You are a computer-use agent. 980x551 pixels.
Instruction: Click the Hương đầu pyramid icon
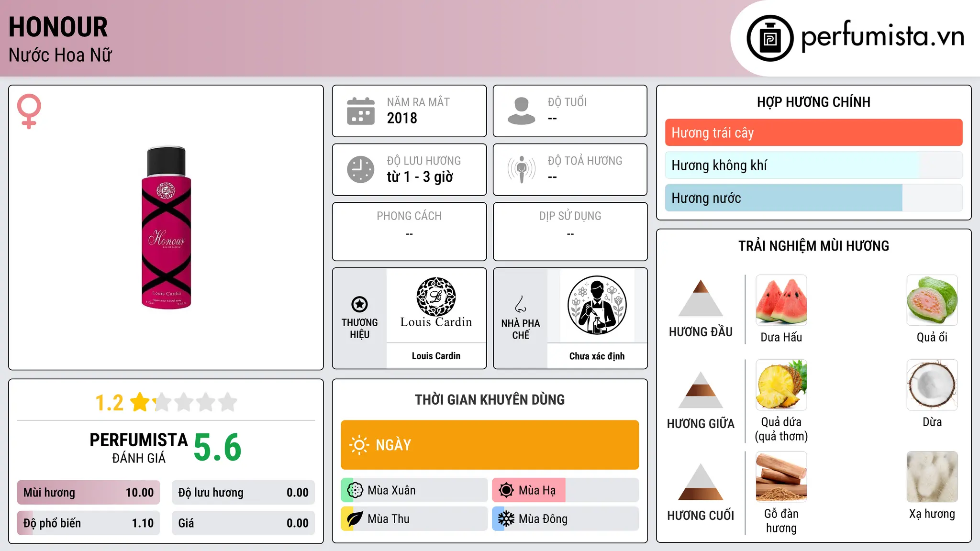point(701,298)
